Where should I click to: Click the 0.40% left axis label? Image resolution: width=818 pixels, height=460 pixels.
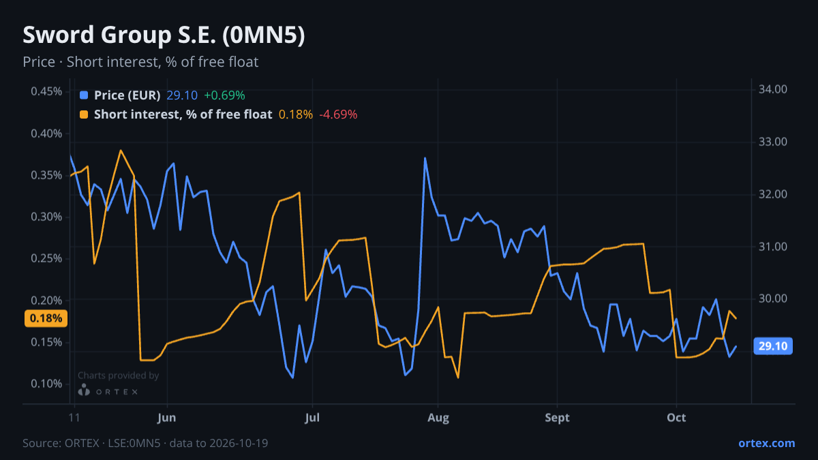46,133
